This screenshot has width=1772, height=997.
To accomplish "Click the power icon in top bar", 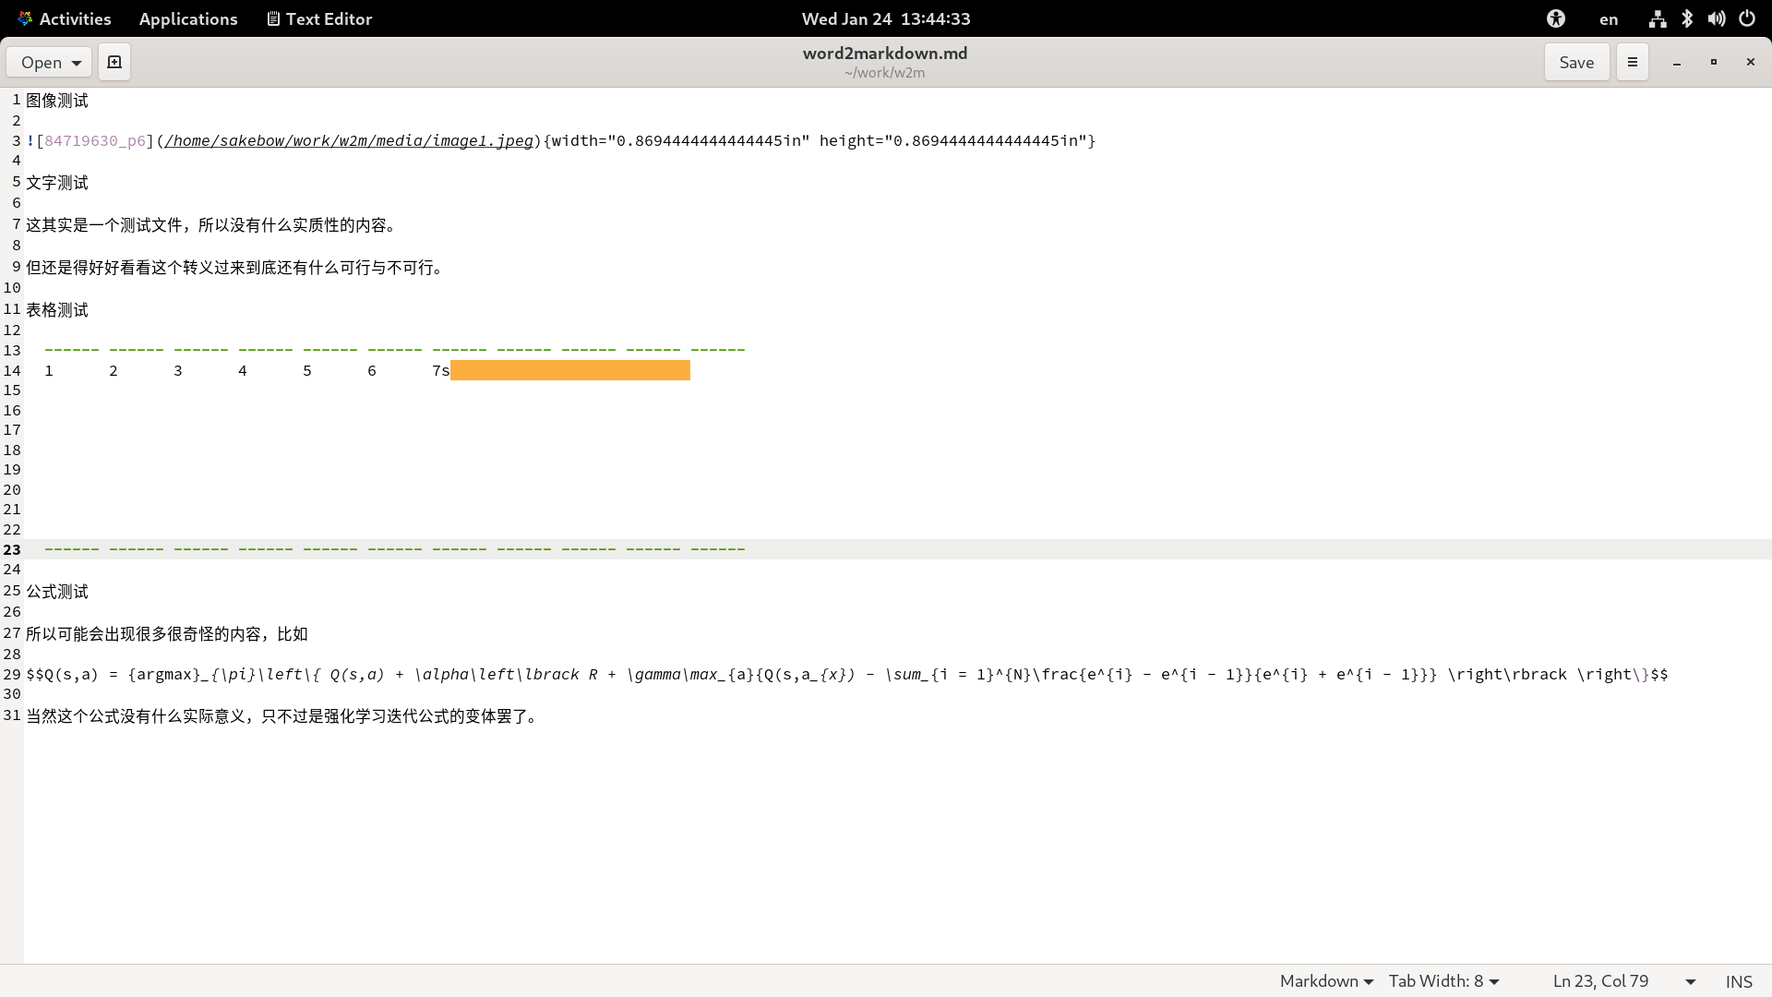I will coord(1747,18).
